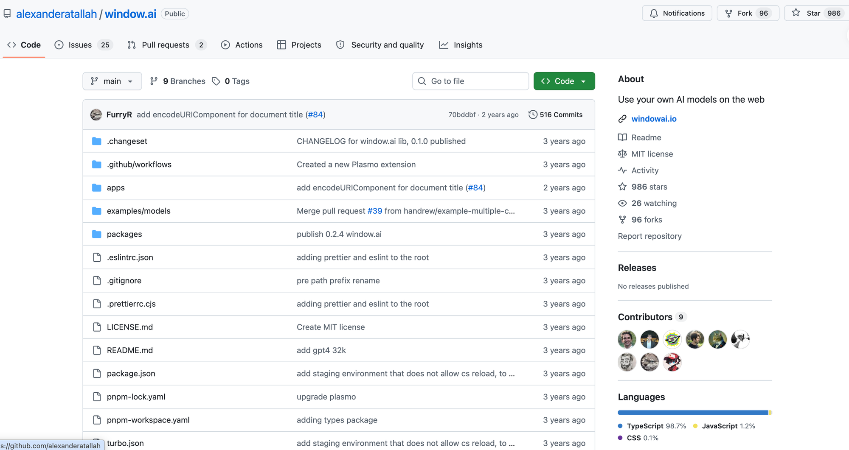Click the scale icon beside MIT license

pyautogui.click(x=622, y=154)
